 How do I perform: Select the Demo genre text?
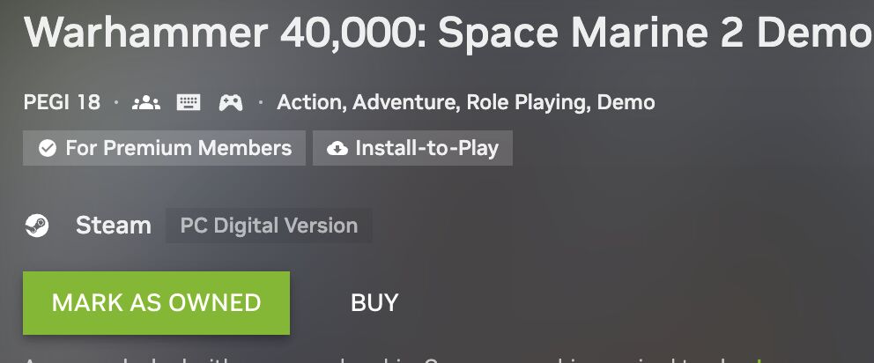[x=626, y=102]
